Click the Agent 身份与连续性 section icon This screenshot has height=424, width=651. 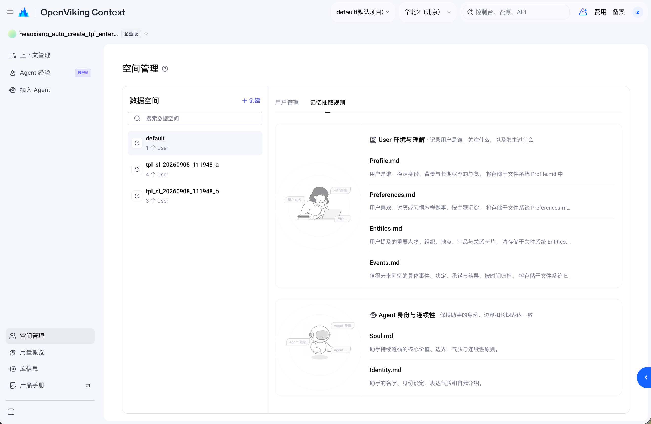373,315
